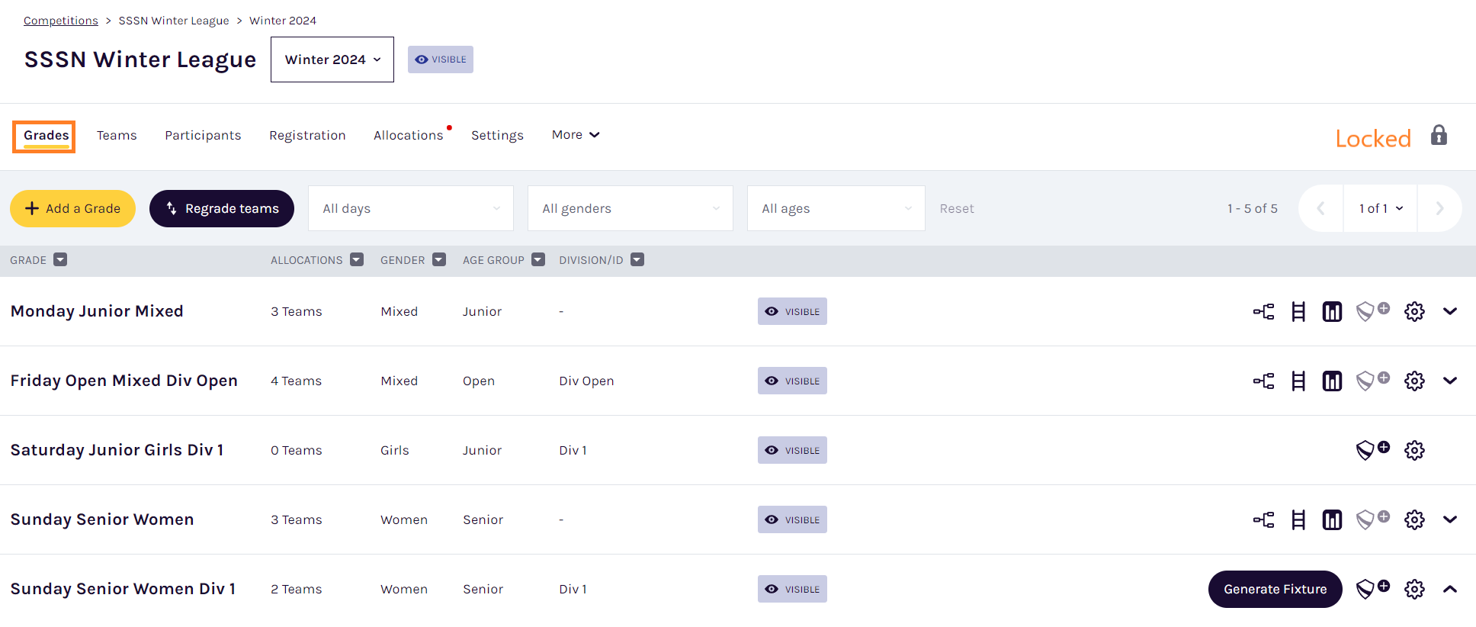Open the More menu
The height and width of the screenshot is (627, 1476).
point(576,134)
